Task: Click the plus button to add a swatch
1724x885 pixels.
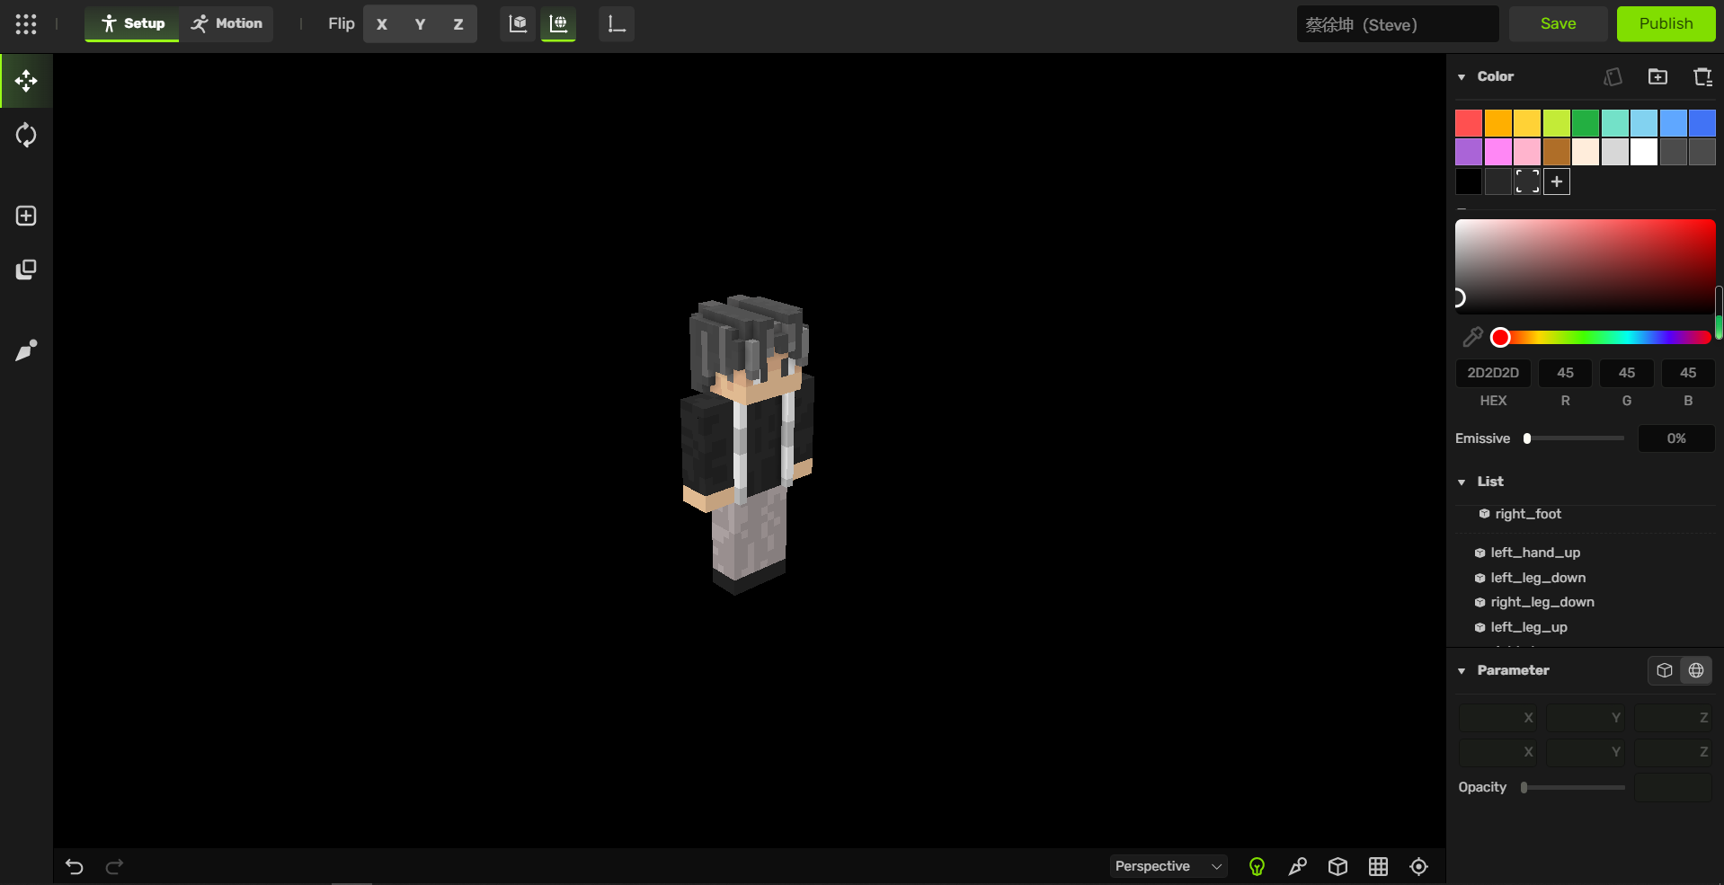Action: coord(1557,181)
